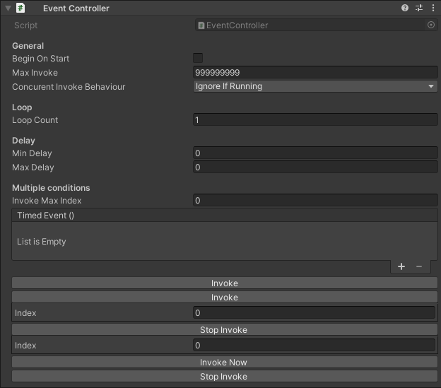Click the Invoke Now button

[x=225, y=363]
